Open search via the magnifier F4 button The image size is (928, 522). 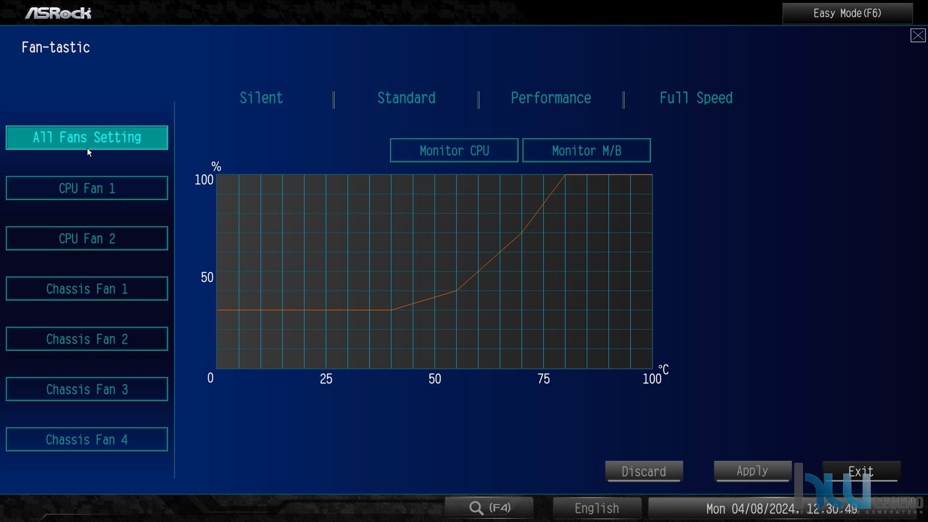tap(489, 508)
